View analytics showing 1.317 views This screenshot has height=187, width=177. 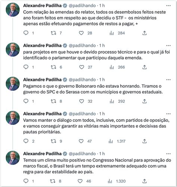(117, 141)
